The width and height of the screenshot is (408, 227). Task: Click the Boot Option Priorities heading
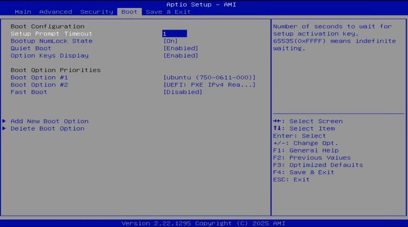pyautogui.click(x=56, y=70)
